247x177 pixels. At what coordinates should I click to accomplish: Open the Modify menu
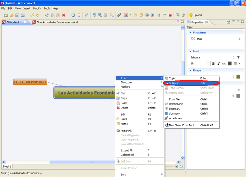37,9
